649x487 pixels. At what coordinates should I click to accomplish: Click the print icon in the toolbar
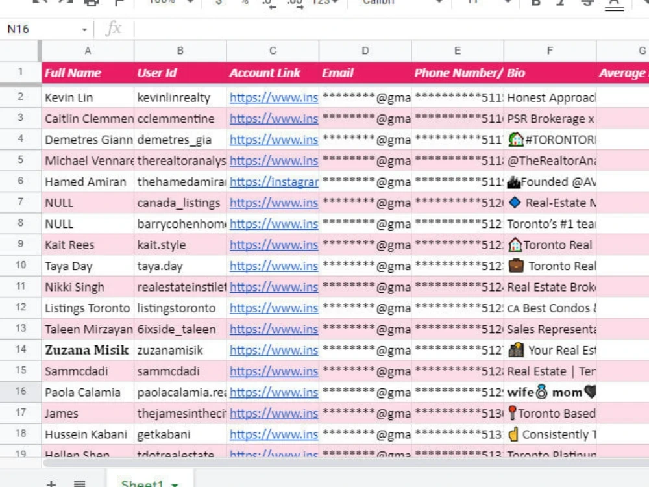coord(91,2)
